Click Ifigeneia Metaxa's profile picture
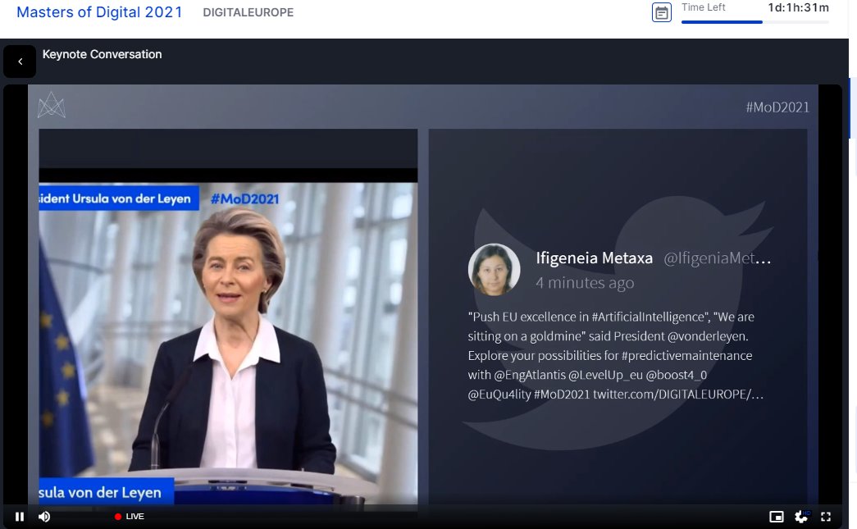Screen dimensions: 857x529 [x=494, y=269]
